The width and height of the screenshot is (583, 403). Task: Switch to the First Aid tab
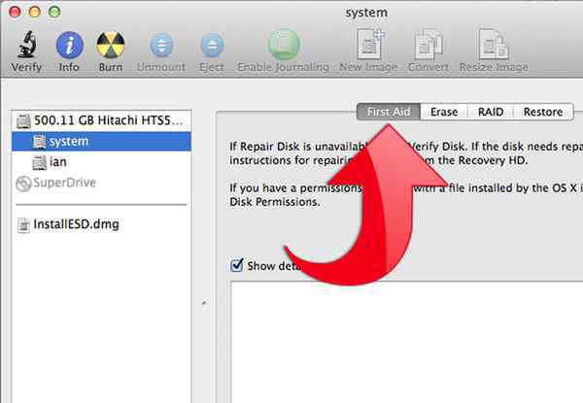[x=389, y=112]
